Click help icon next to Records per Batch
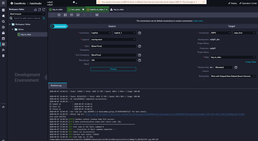The width and height of the screenshot is (258, 141). click(140, 60)
